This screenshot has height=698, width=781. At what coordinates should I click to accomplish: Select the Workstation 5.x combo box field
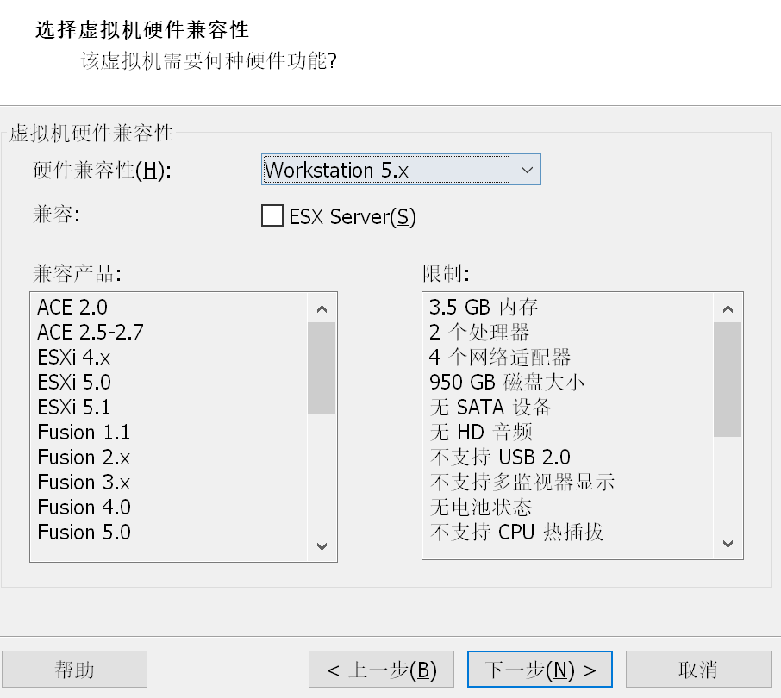[x=401, y=170]
